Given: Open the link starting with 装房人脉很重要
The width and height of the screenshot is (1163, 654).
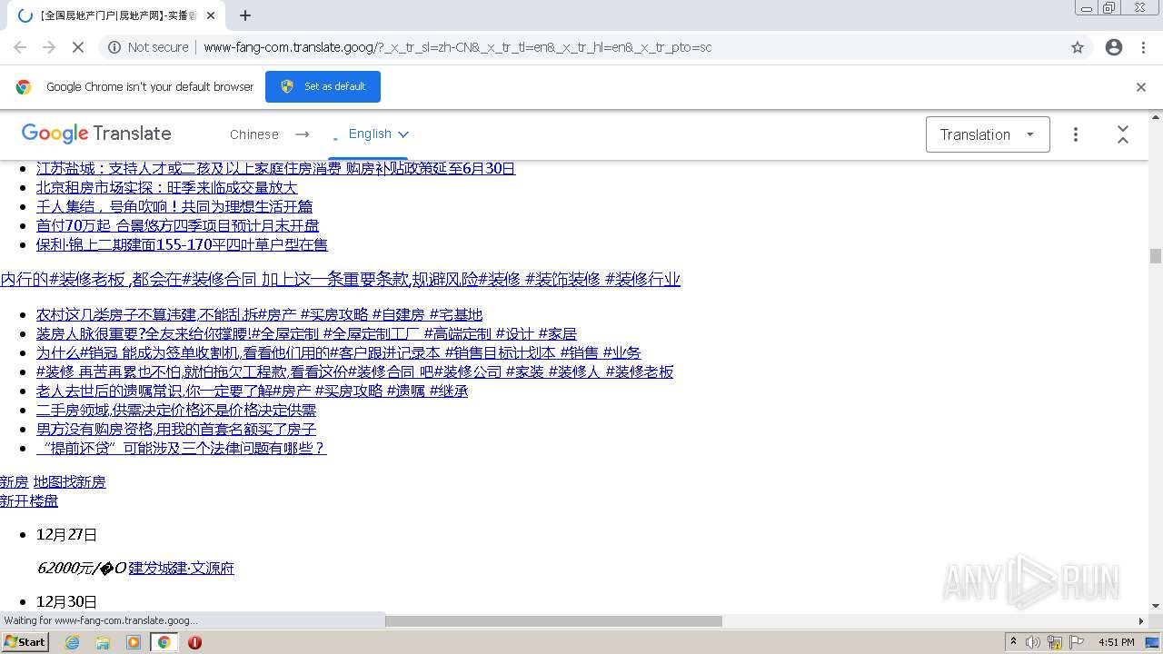Looking at the screenshot, I should click(306, 333).
